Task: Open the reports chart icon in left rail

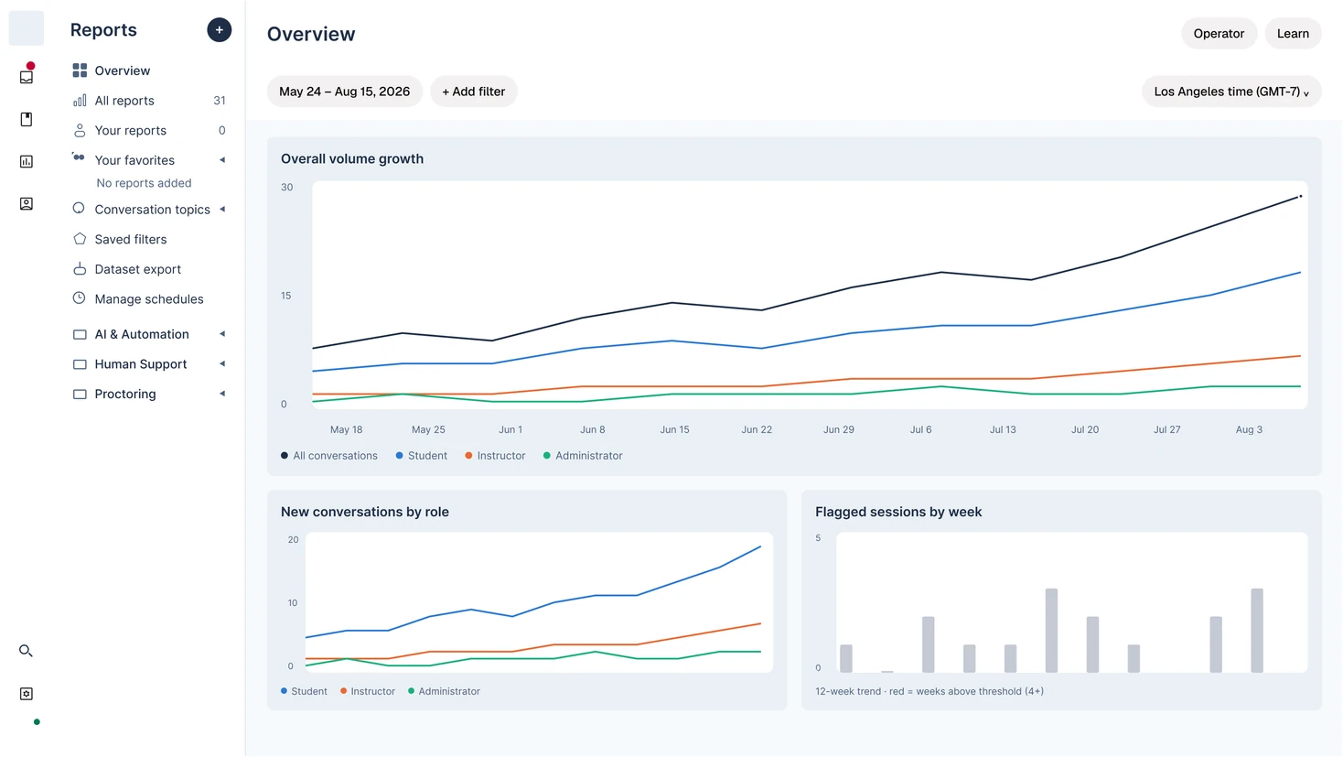Action: [27, 161]
